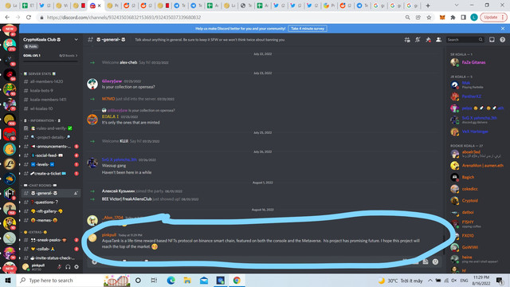Viewport: 510px width, 287px height.
Task: Open the Chrome extensions puzzle icon
Action: pos(453,18)
